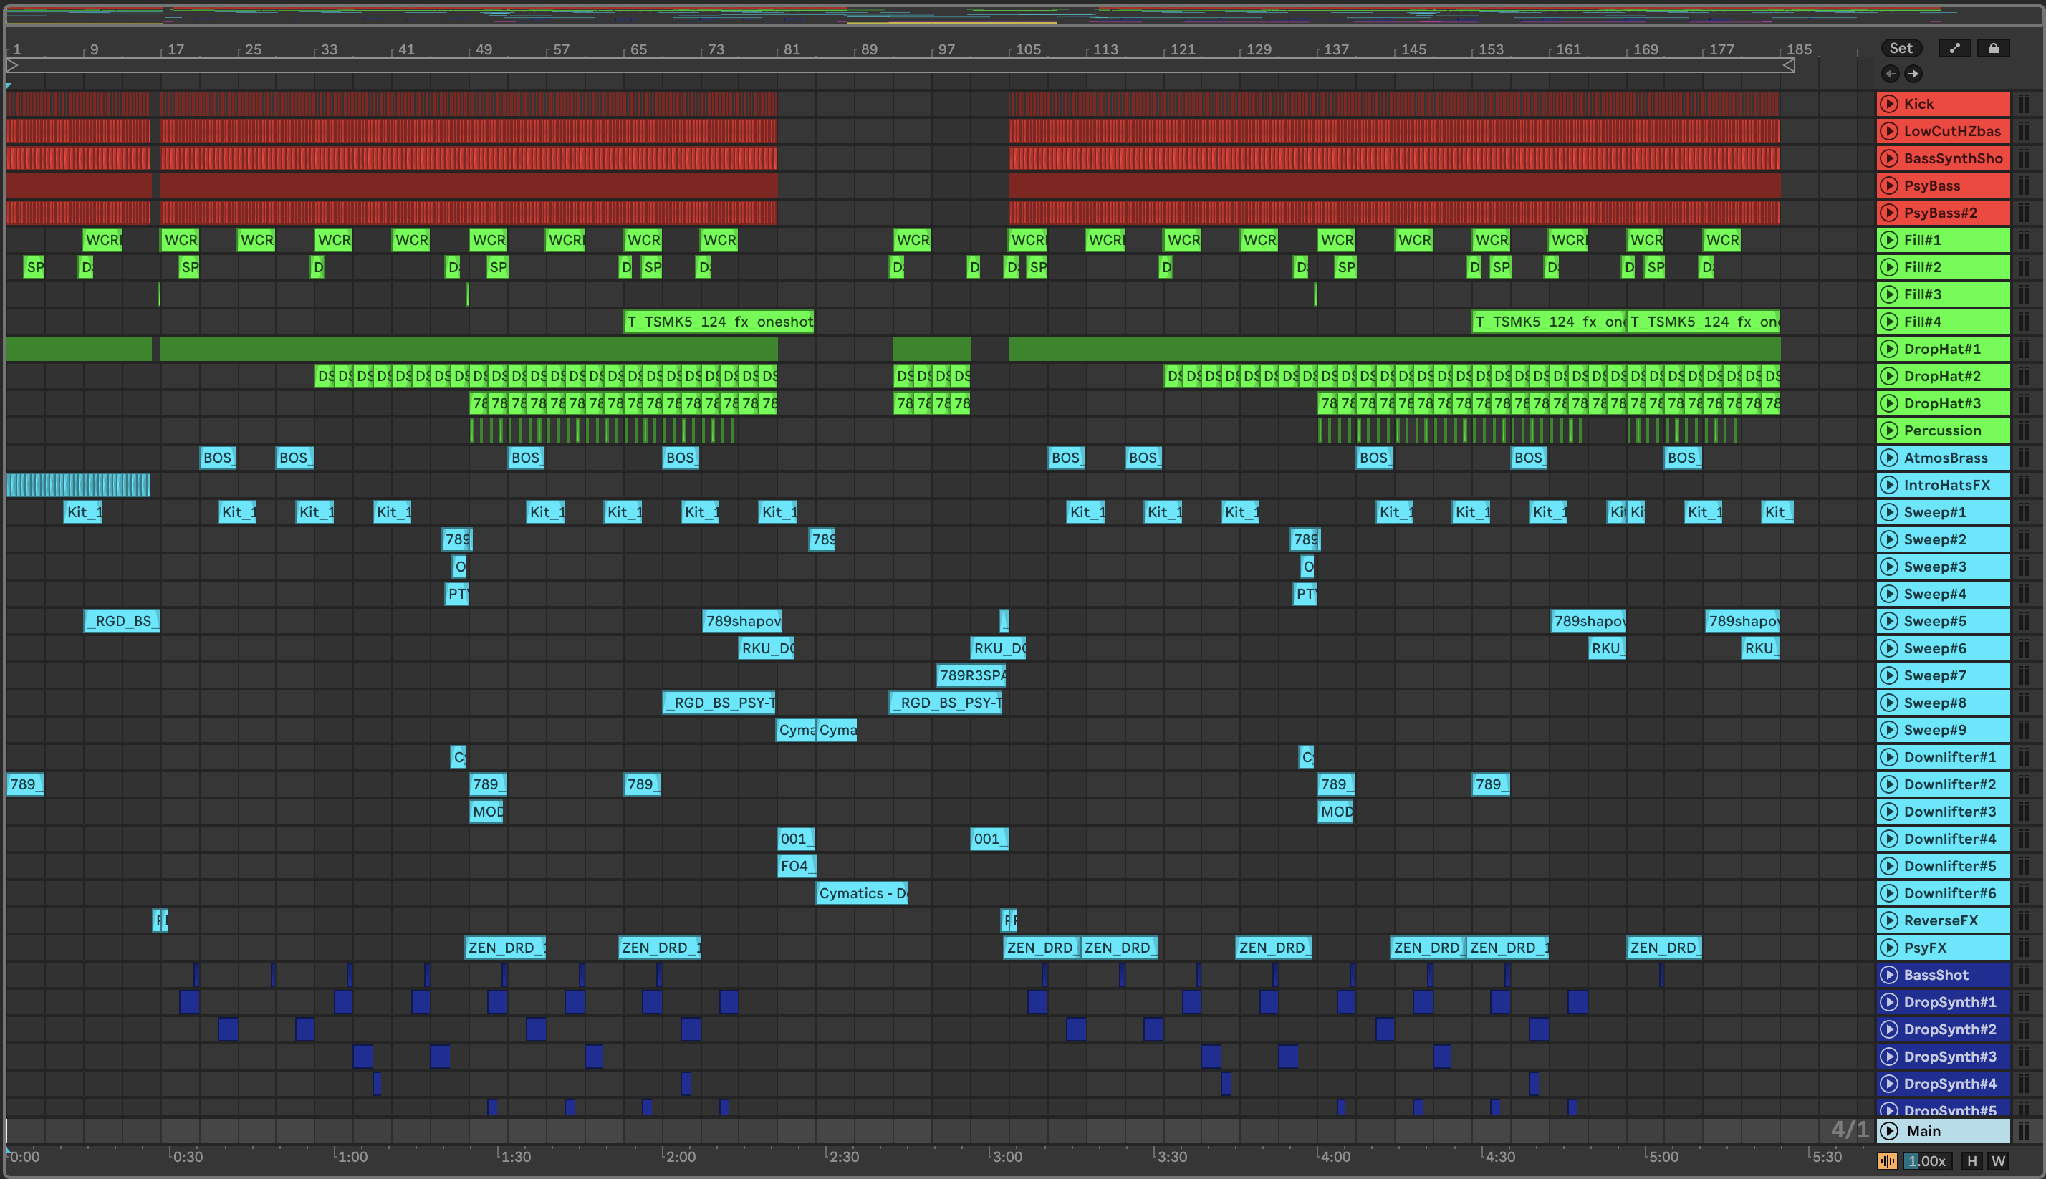The height and width of the screenshot is (1179, 2046).
Task: Click the Set locator button
Action: click(1901, 49)
